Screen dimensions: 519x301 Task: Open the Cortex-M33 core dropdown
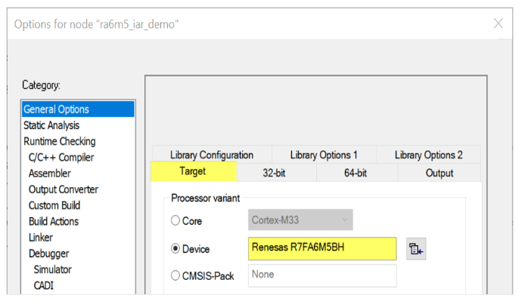[300, 220]
